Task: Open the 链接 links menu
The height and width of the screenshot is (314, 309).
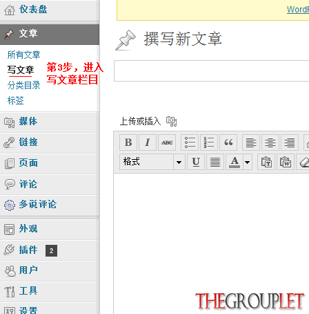Action: point(50,143)
